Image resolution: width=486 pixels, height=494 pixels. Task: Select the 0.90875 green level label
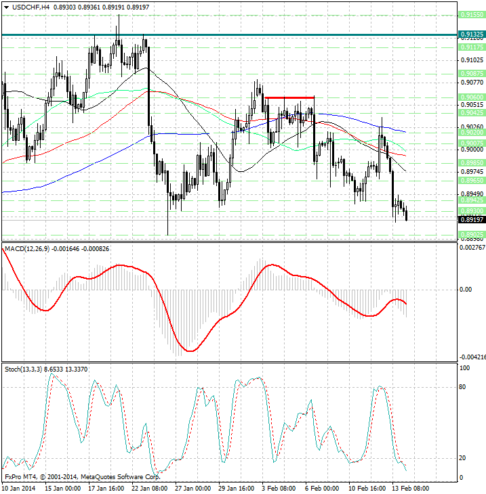(x=472, y=73)
